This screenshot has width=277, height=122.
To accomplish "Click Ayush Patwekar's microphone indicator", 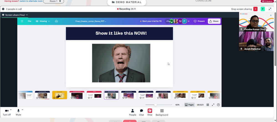I will [x=241, y=49].
